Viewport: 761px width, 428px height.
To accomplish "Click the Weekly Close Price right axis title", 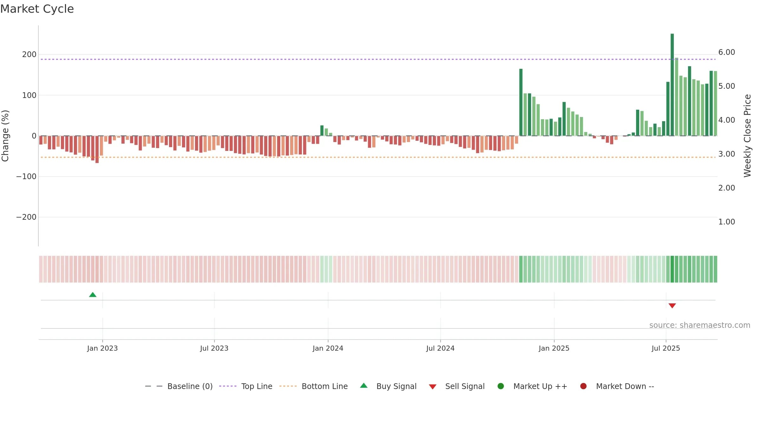I will pos(747,136).
